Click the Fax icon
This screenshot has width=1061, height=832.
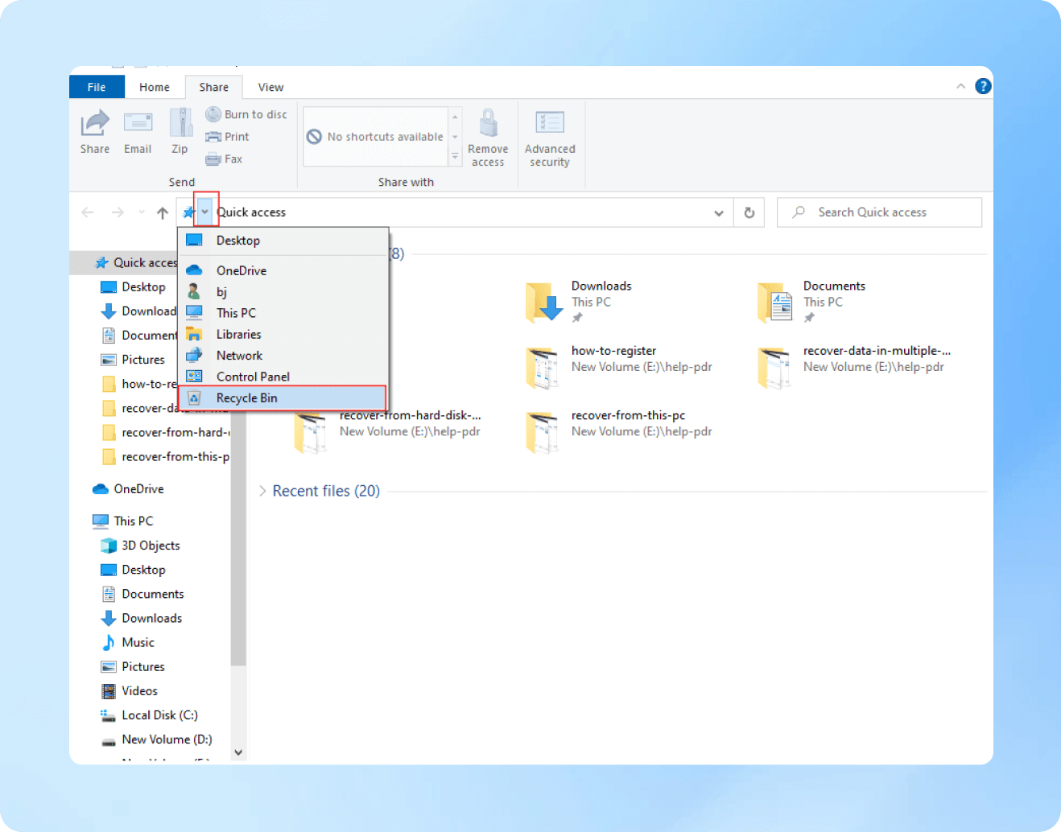point(213,159)
